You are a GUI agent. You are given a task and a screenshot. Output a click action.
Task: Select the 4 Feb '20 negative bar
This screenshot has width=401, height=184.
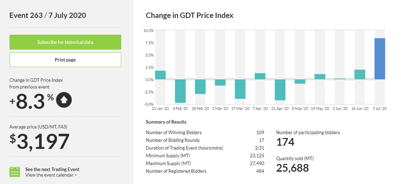(180, 91)
